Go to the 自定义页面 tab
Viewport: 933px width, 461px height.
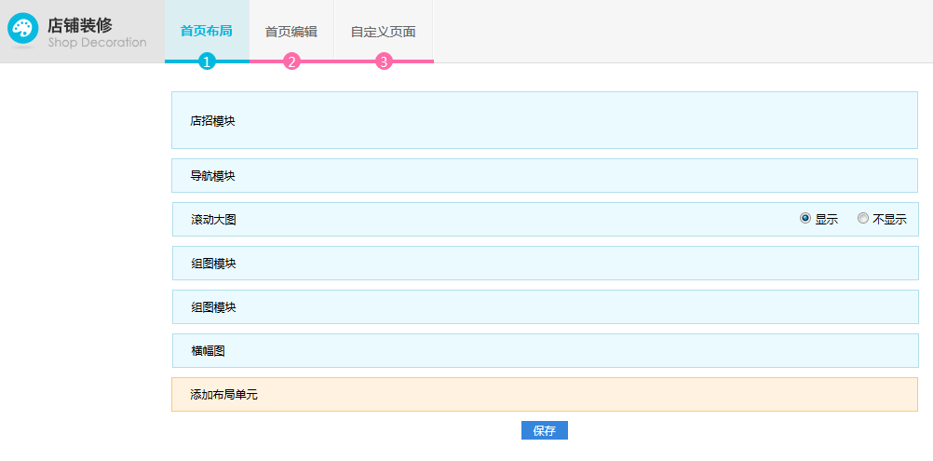384,31
